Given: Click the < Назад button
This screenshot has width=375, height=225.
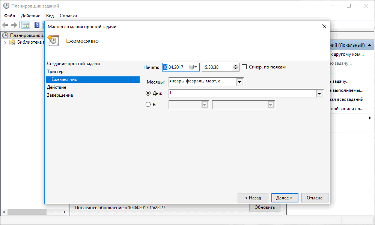Looking at the screenshot, I should click(253, 198).
